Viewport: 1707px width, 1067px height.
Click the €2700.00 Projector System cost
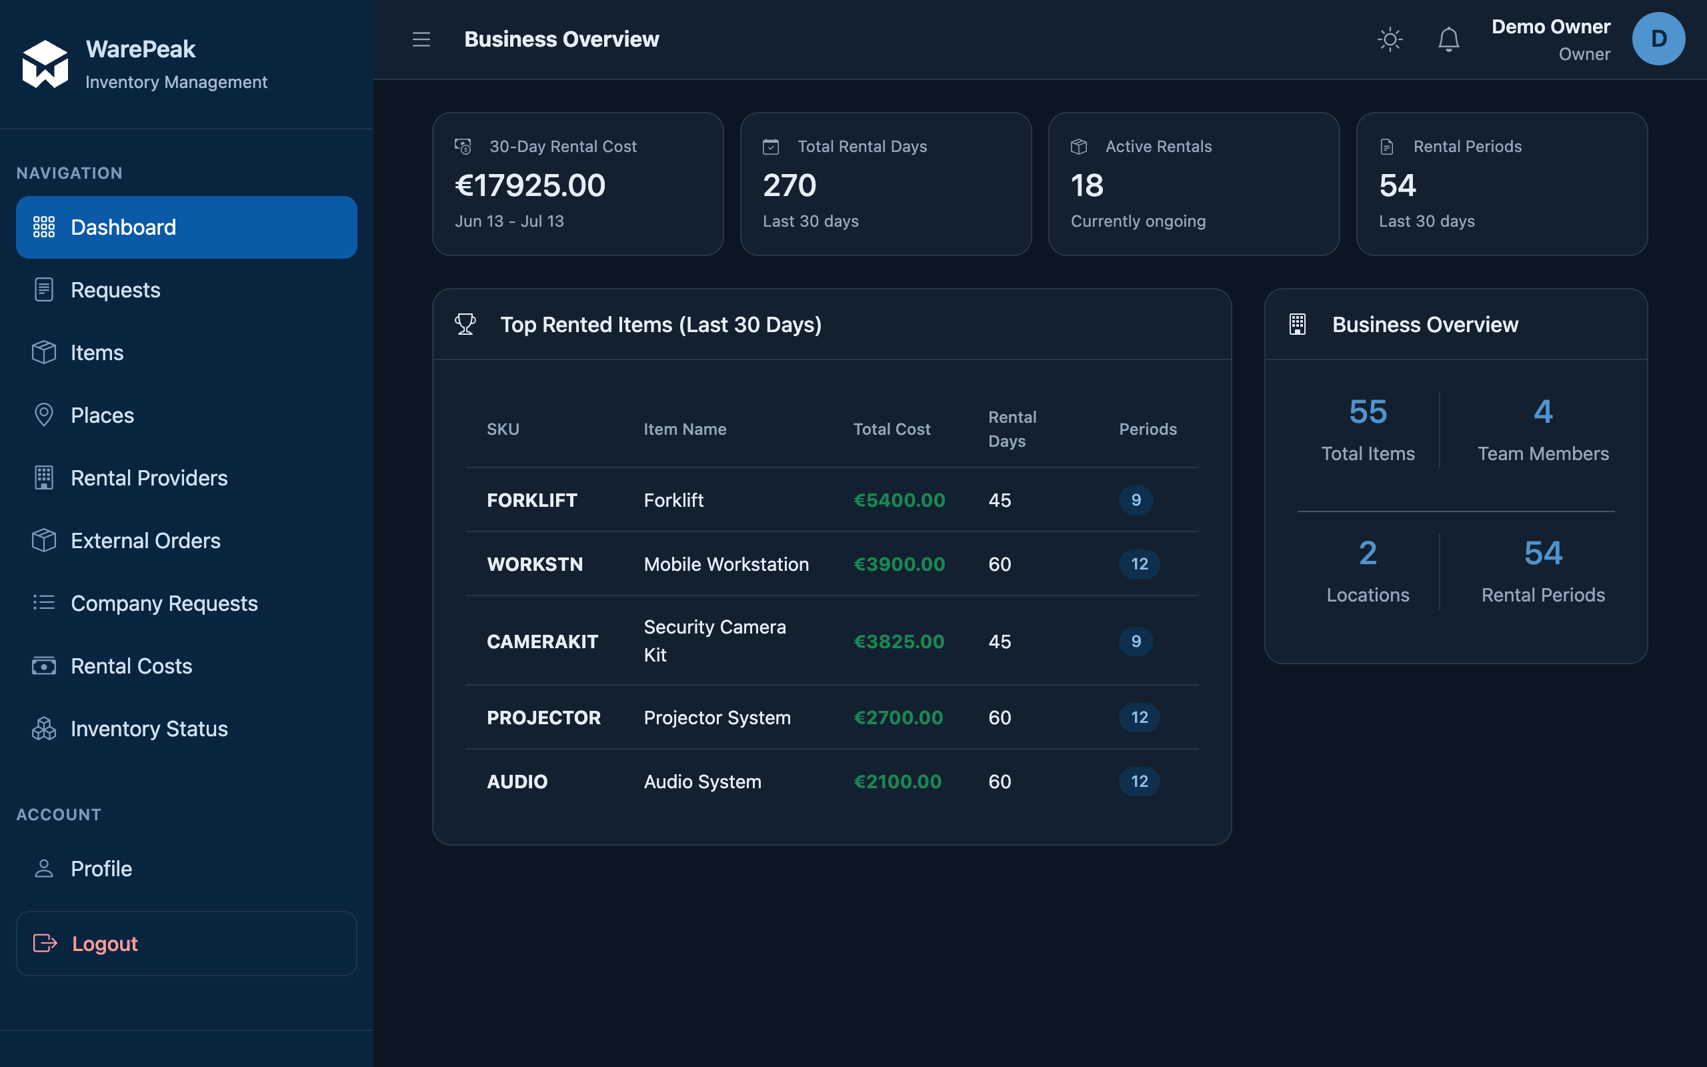click(898, 717)
